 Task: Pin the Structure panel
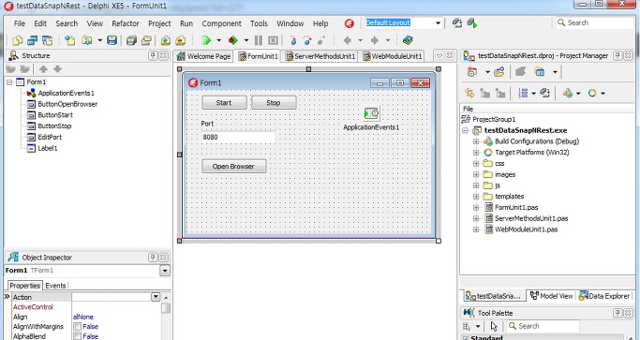(153, 55)
